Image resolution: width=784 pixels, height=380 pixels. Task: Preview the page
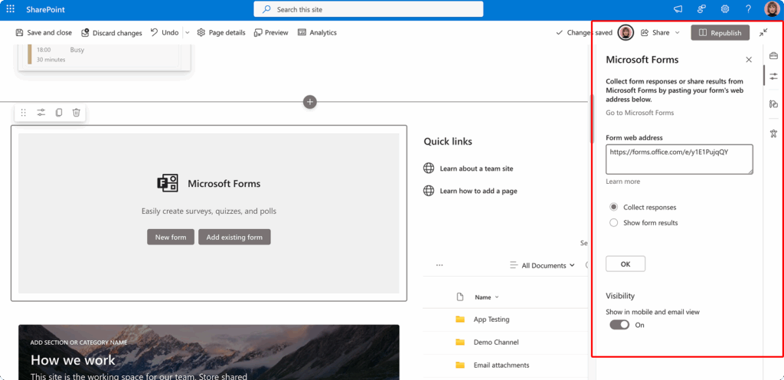[x=271, y=32]
